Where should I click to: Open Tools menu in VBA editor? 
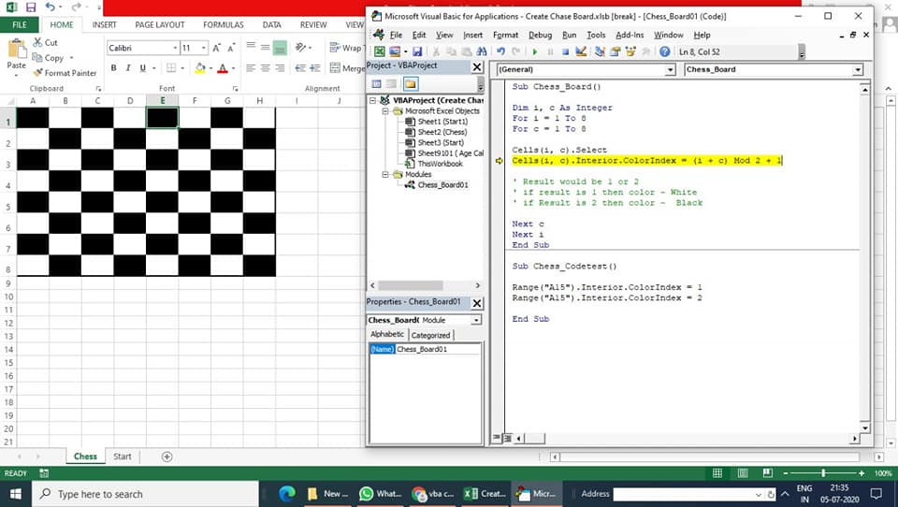click(x=596, y=35)
